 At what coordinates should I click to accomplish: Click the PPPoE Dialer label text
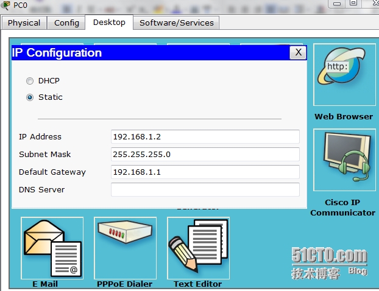coord(125,284)
